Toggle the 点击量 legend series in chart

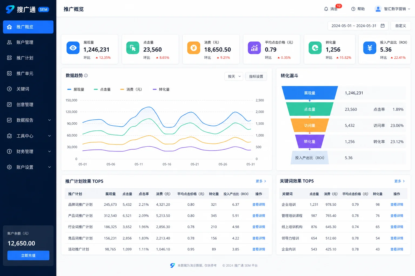point(102,89)
